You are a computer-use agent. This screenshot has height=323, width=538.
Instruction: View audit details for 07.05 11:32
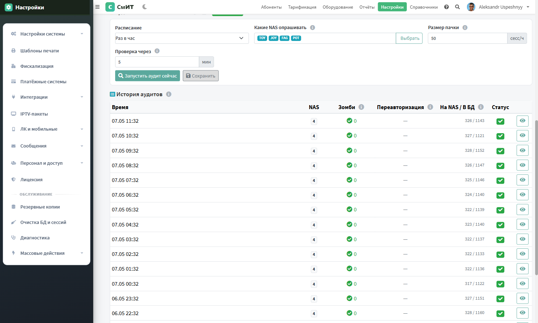click(523, 121)
